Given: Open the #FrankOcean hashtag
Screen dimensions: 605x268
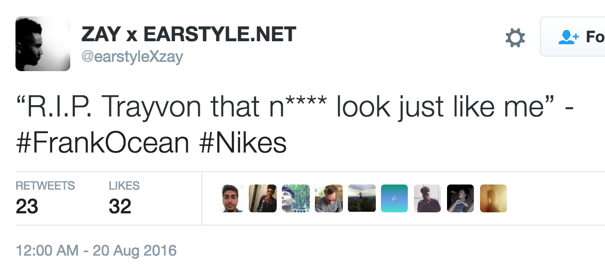Looking at the screenshot, I should [103, 142].
